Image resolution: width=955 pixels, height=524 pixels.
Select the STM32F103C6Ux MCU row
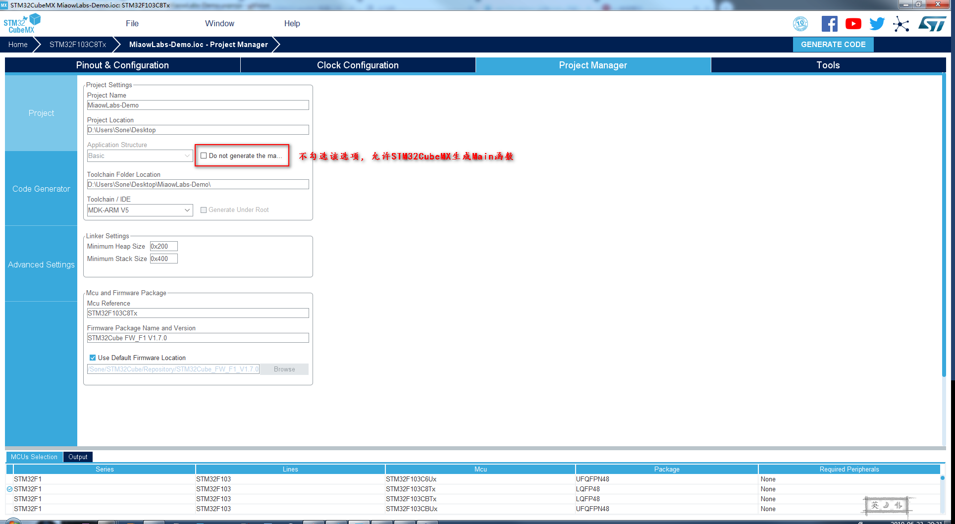(473, 479)
